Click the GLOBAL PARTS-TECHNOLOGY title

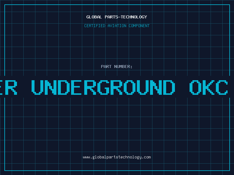117,17
